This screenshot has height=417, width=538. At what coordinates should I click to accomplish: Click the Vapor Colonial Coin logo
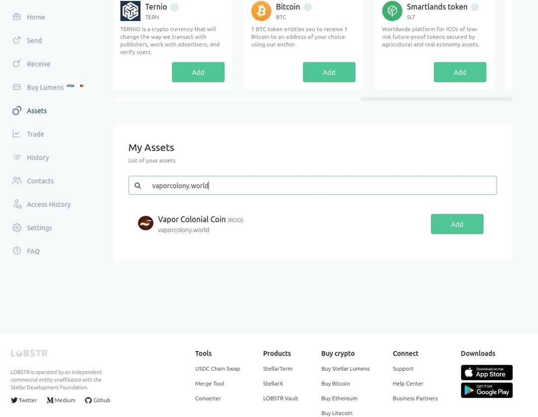click(x=145, y=223)
